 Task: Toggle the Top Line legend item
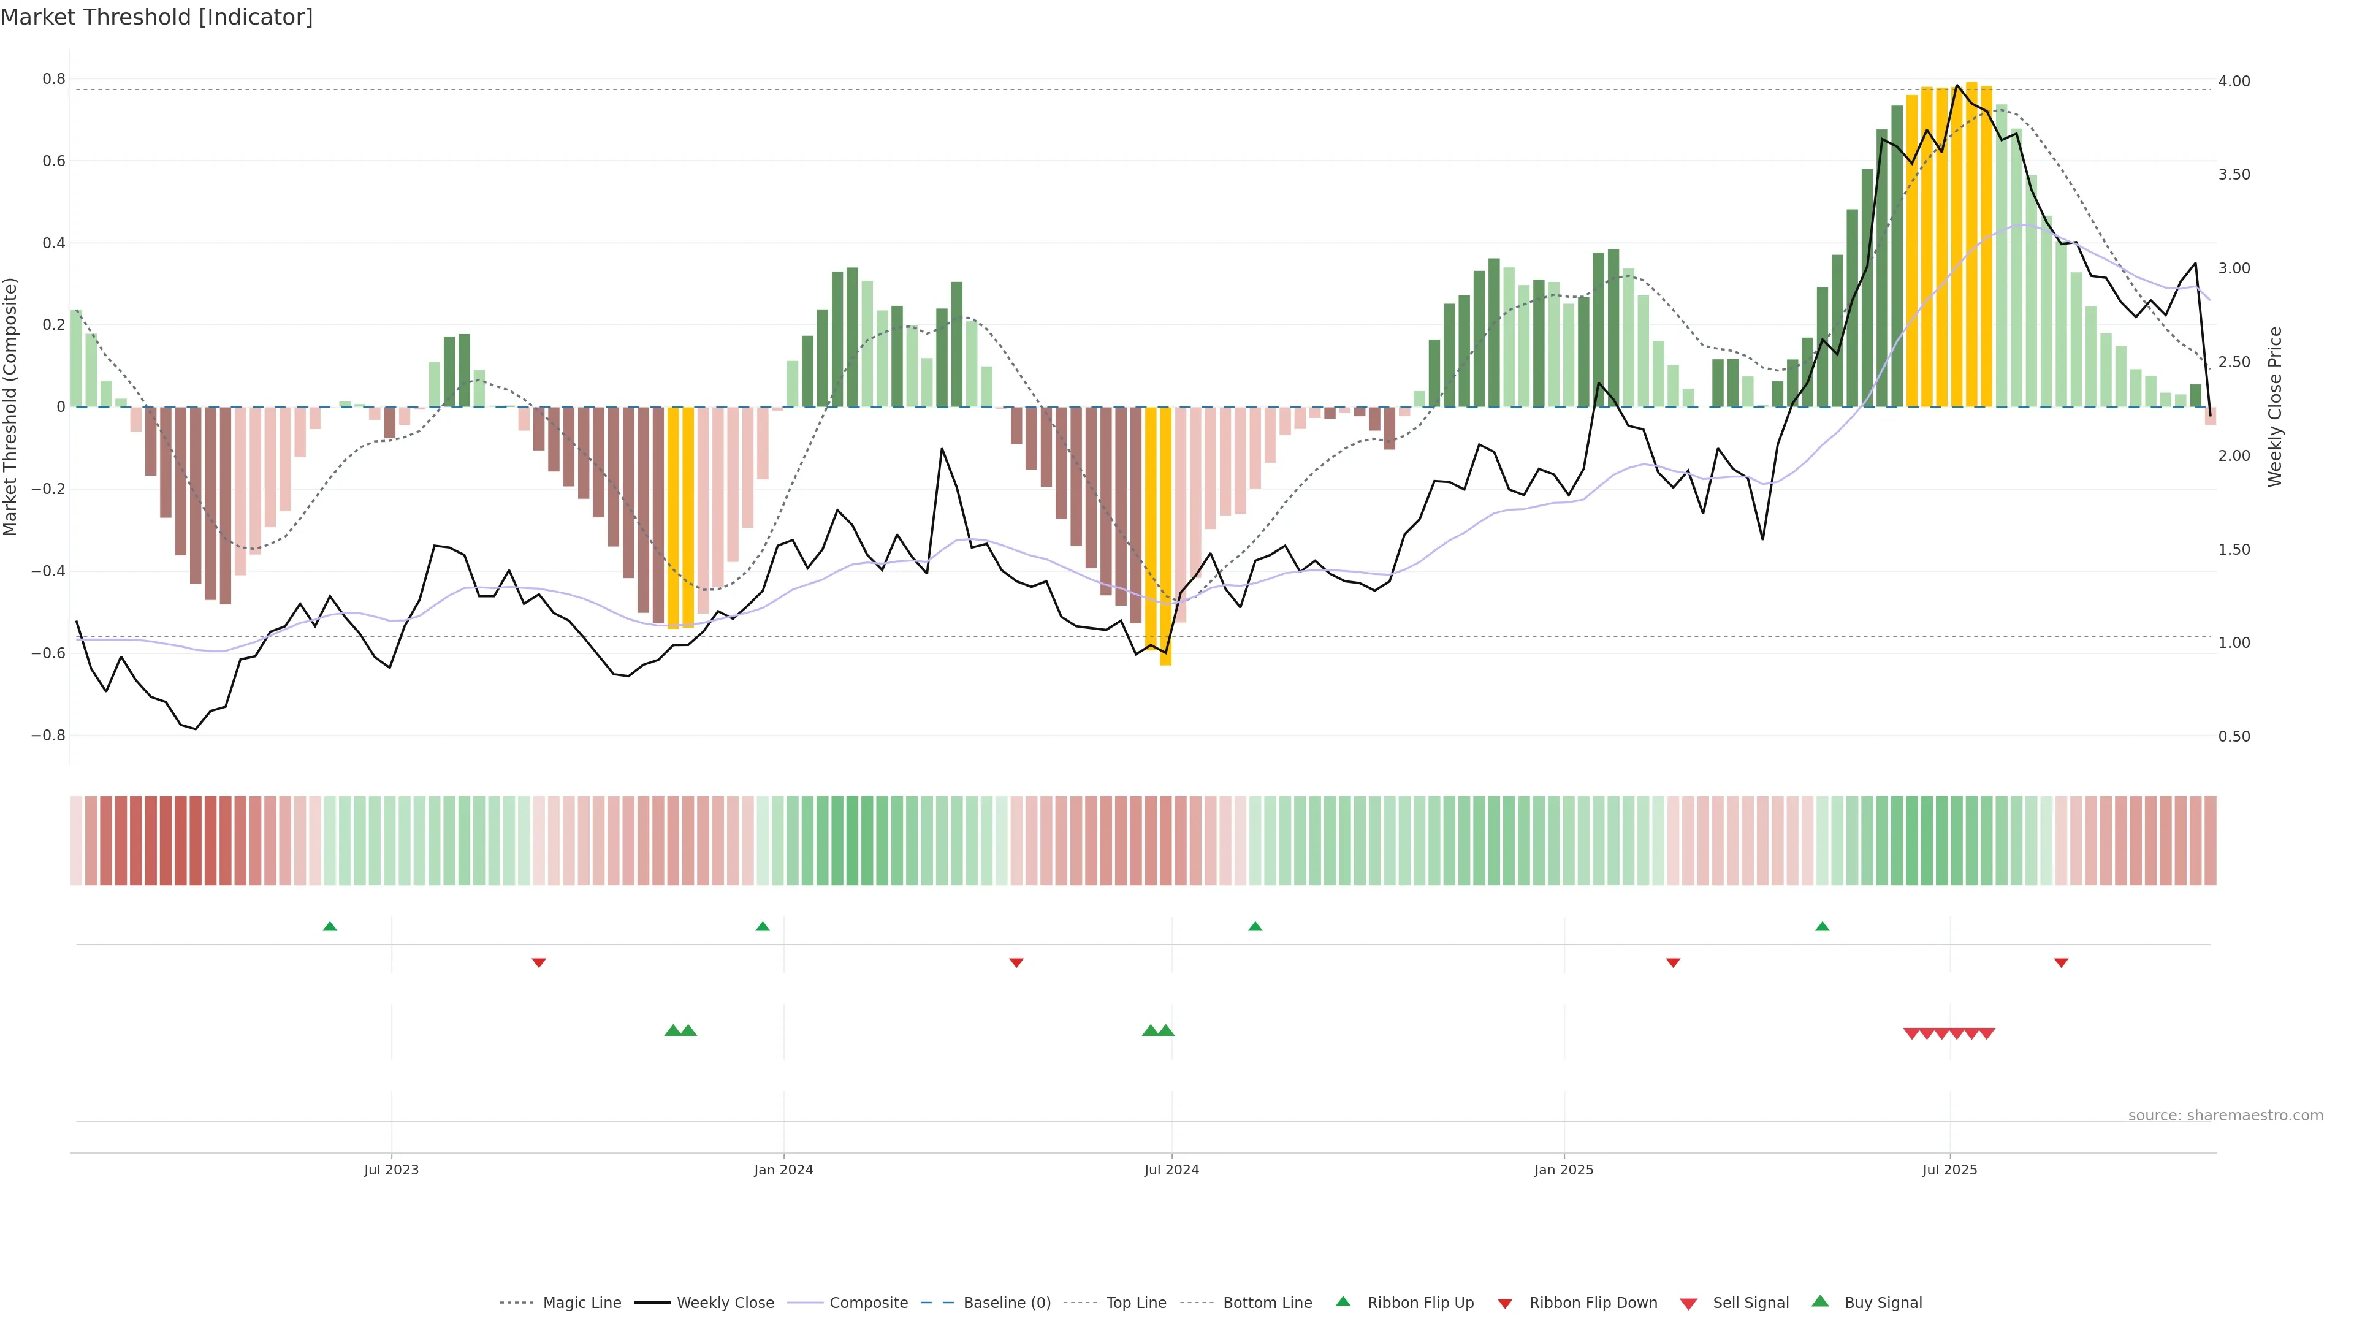point(1136,1303)
